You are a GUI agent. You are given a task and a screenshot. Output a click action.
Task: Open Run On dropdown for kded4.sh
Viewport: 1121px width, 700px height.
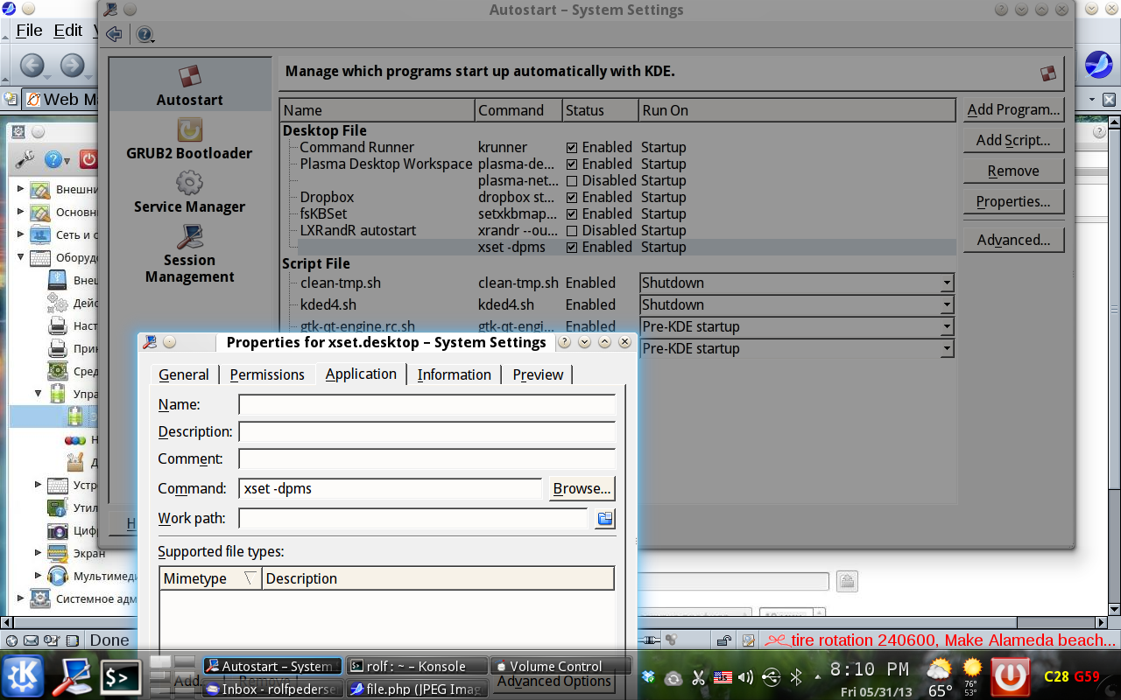[x=946, y=304]
